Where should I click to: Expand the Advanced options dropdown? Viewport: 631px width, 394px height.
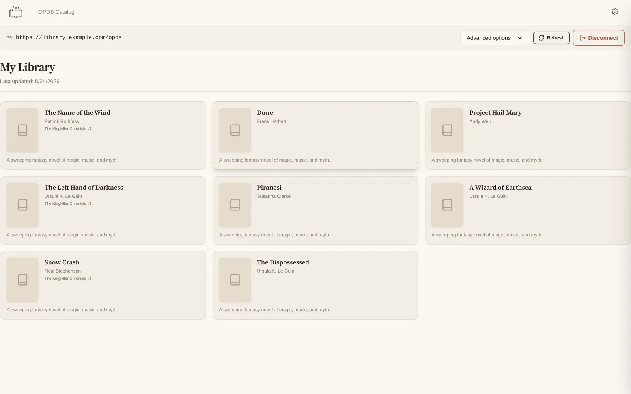495,38
